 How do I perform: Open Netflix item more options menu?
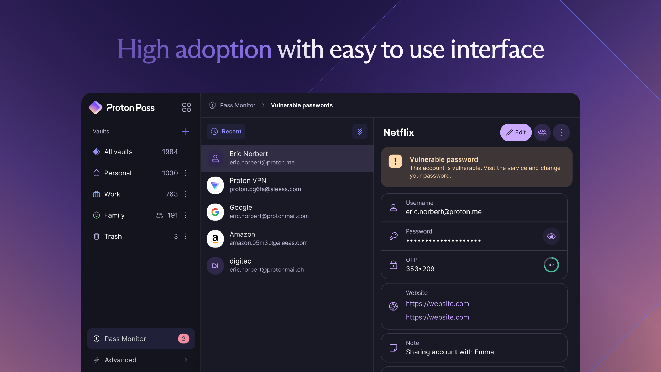[x=561, y=132]
